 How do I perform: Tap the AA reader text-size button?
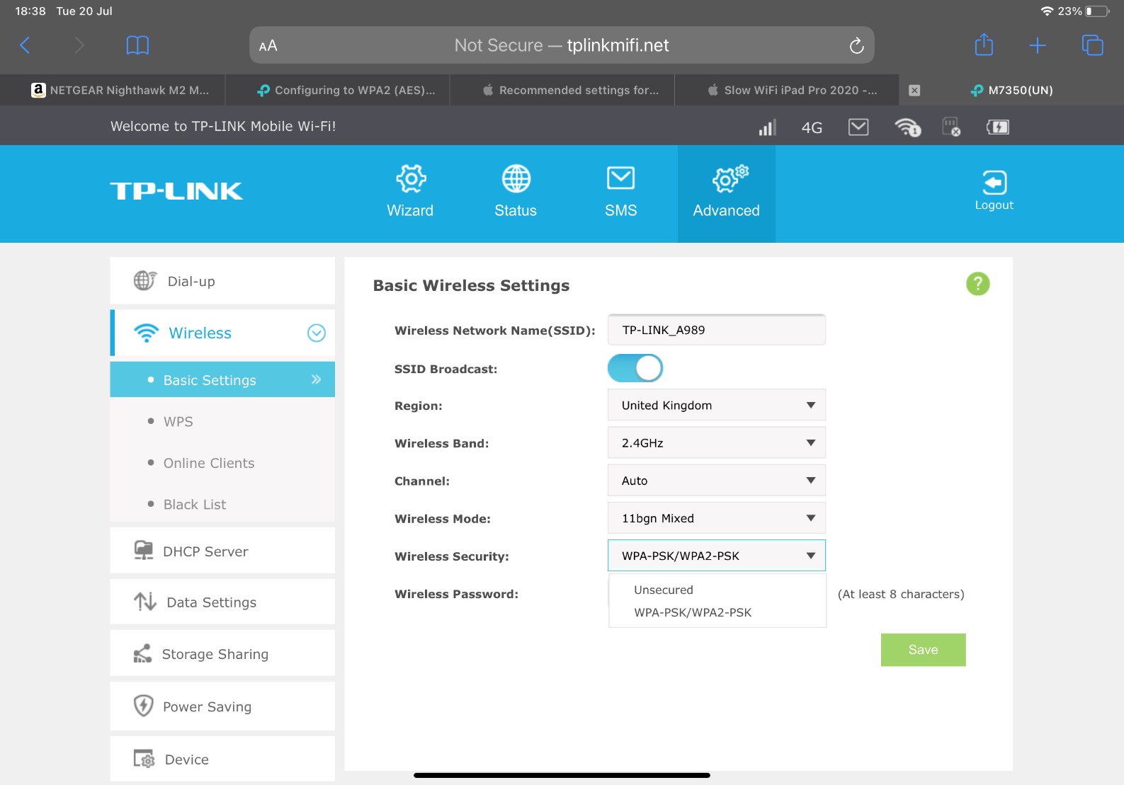[x=268, y=46]
